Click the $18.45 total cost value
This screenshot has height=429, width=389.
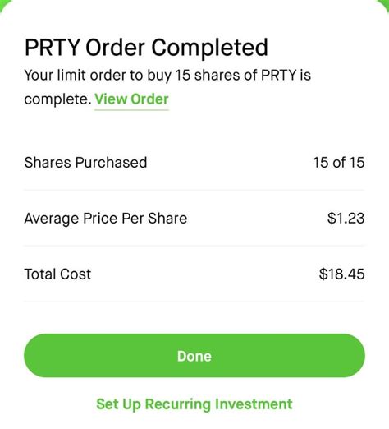pos(341,274)
